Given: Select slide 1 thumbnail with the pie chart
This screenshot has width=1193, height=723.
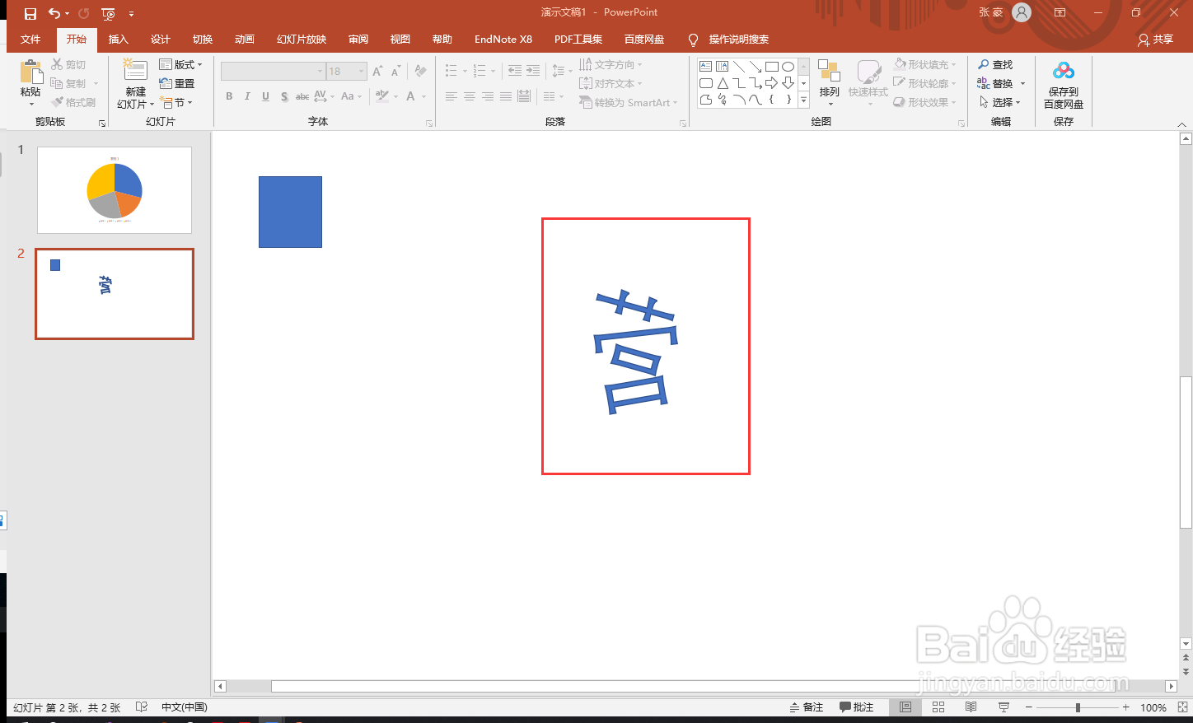Looking at the screenshot, I should (x=115, y=190).
